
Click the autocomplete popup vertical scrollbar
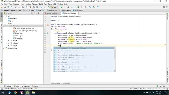pos(115,53)
